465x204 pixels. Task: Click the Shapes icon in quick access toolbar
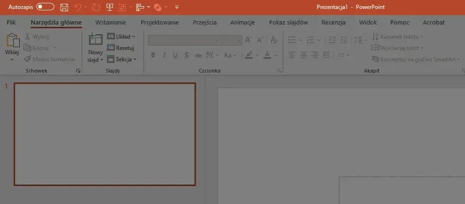(158, 8)
